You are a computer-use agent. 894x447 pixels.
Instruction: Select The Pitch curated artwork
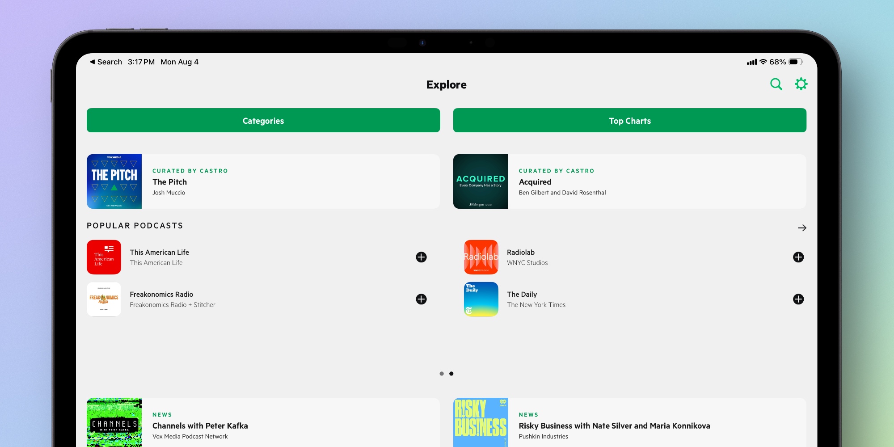(x=114, y=181)
